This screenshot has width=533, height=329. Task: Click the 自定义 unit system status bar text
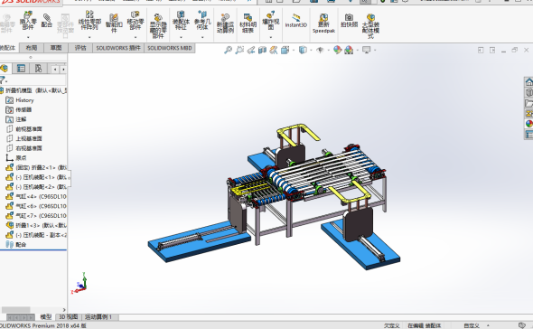point(472,325)
